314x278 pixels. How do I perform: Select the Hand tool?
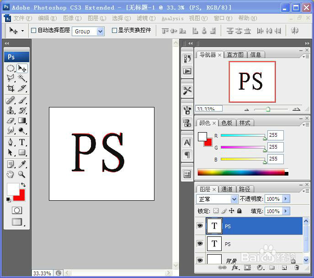pyautogui.click(x=11, y=174)
